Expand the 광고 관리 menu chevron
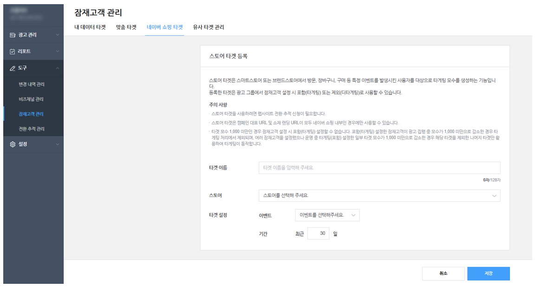The width and height of the screenshot is (535, 288). coord(57,35)
